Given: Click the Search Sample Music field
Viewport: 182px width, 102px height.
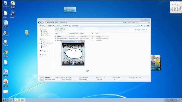Looking at the screenshot, I should [138, 22].
